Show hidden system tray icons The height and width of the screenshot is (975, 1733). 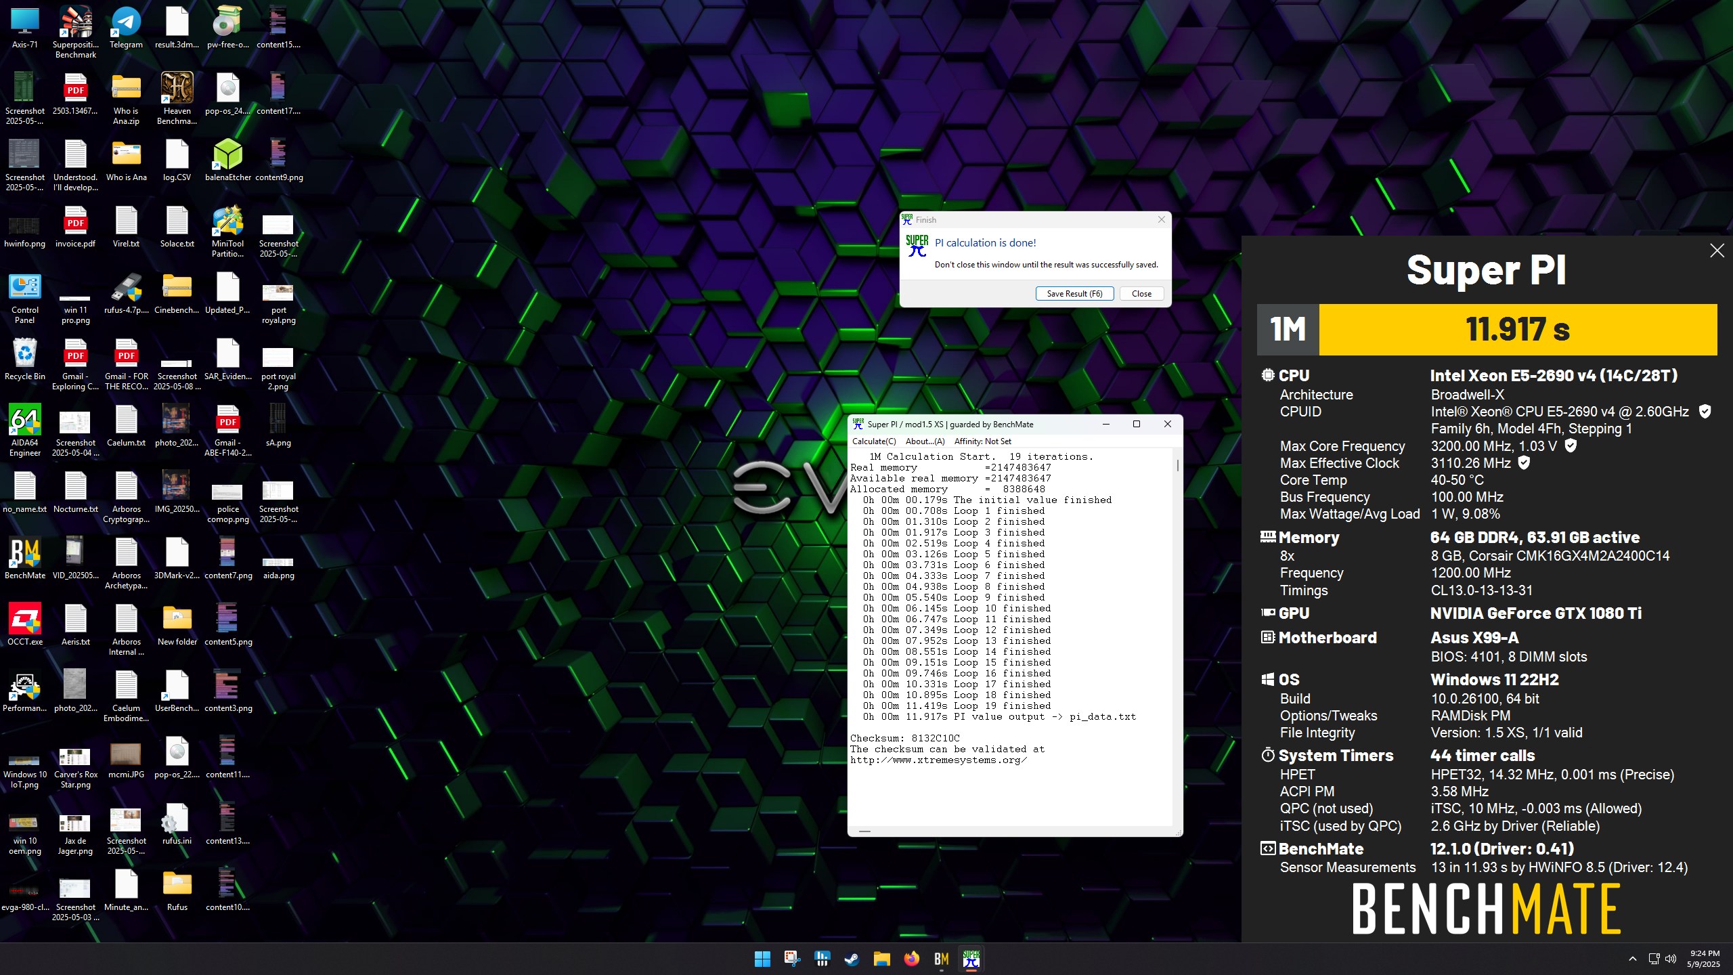(1632, 959)
